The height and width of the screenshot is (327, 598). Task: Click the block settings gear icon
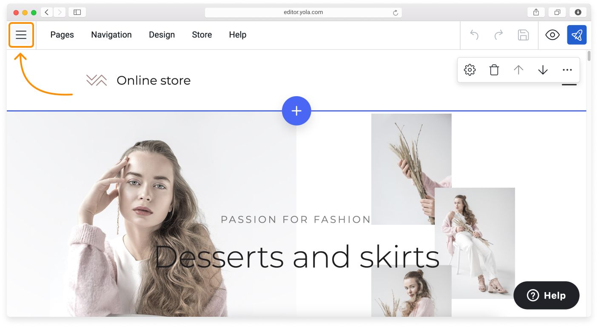click(x=470, y=70)
